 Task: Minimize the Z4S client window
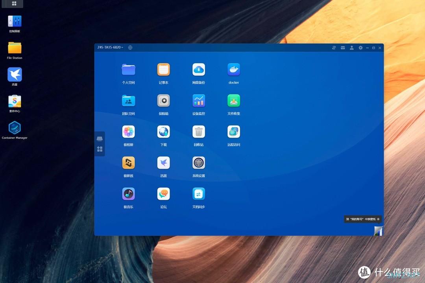(x=367, y=48)
